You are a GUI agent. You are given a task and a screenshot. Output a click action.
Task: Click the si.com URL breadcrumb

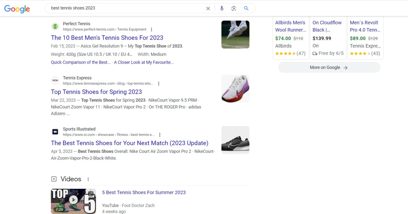click(109, 135)
